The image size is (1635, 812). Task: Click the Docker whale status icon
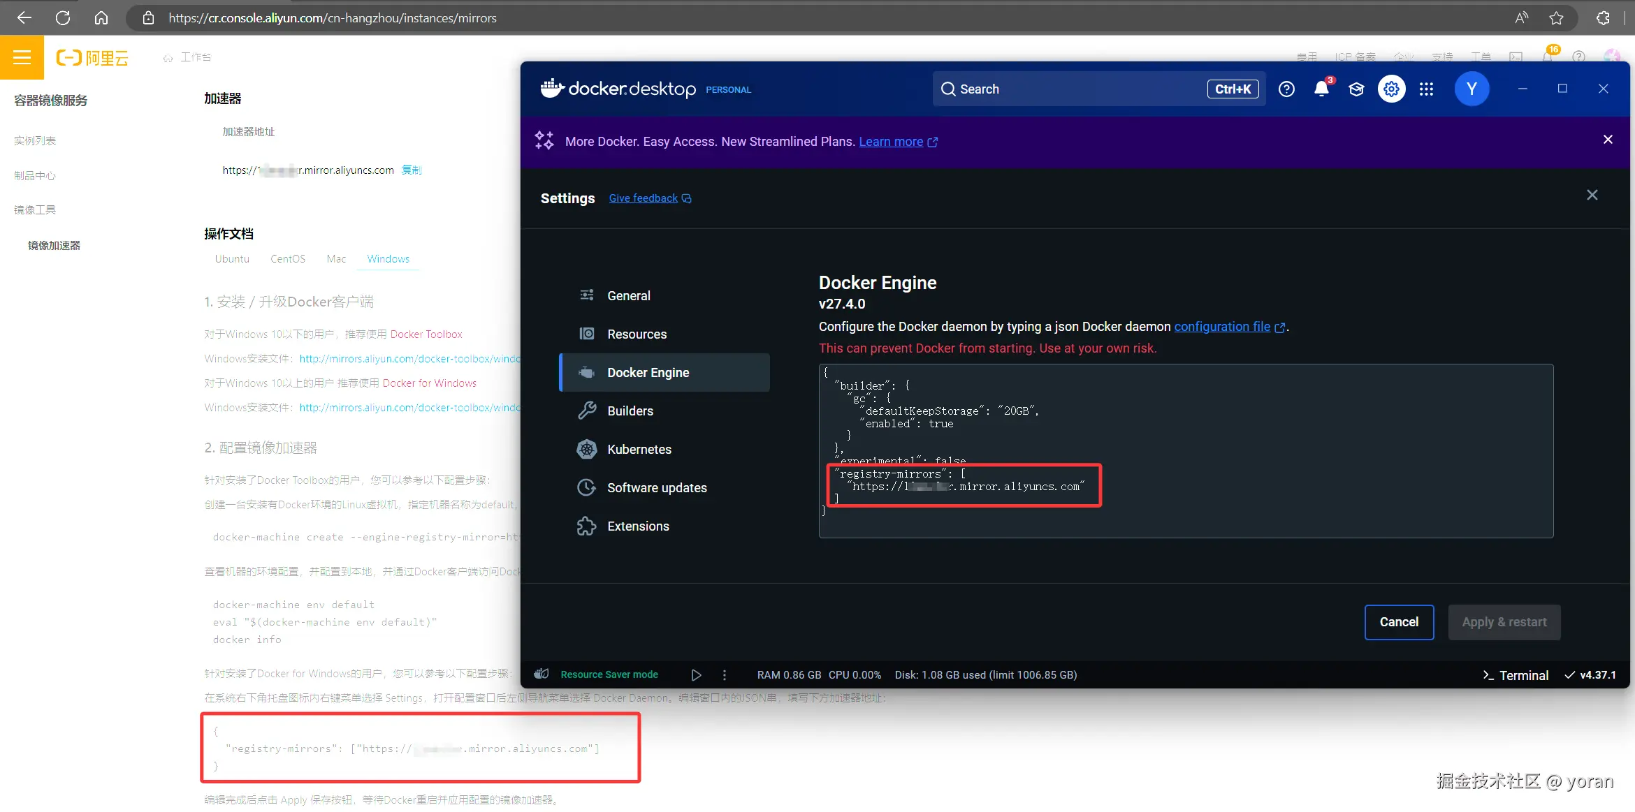point(542,674)
